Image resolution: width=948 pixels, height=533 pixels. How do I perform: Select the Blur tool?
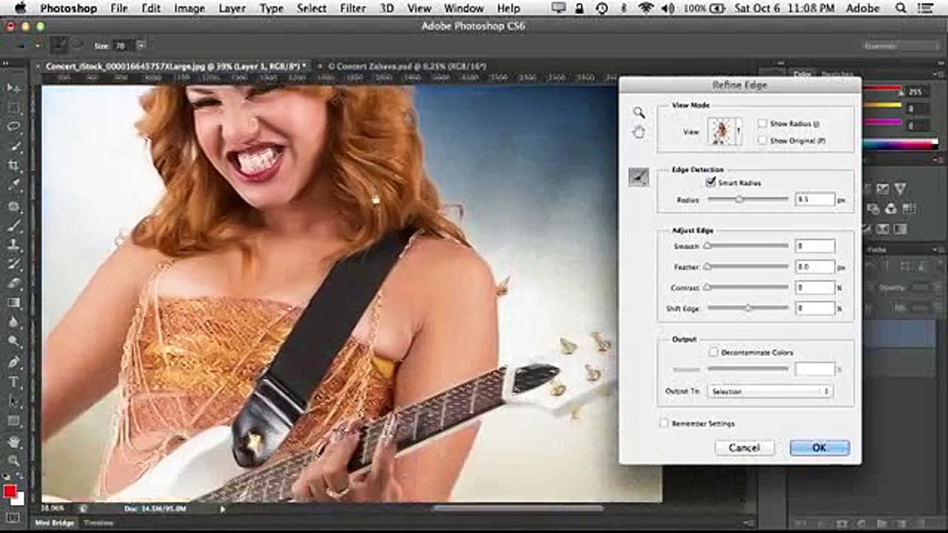pos(13,323)
